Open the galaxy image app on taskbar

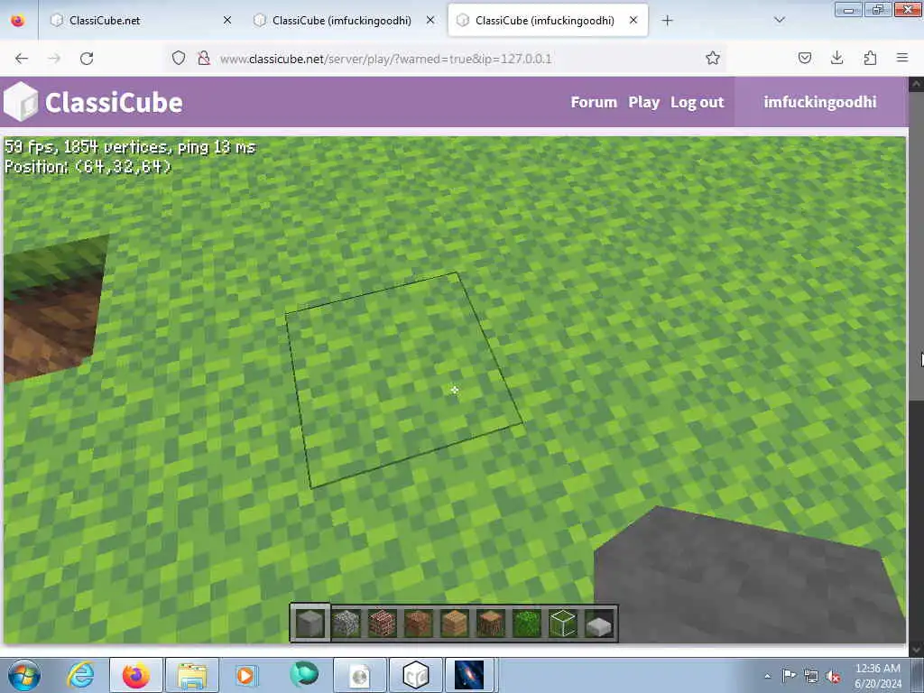[468, 675]
